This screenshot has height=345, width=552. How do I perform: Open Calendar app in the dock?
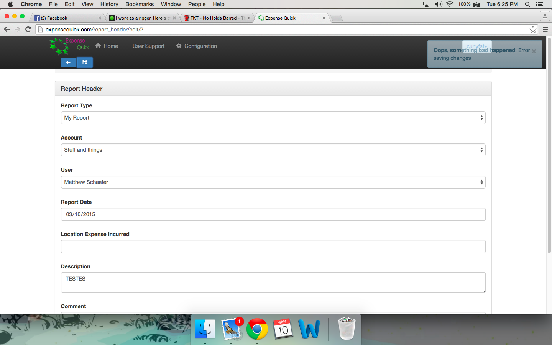[x=283, y=329]
